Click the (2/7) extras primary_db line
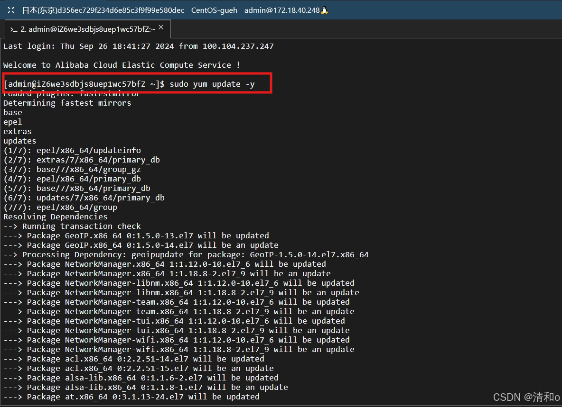 (81, 160)
